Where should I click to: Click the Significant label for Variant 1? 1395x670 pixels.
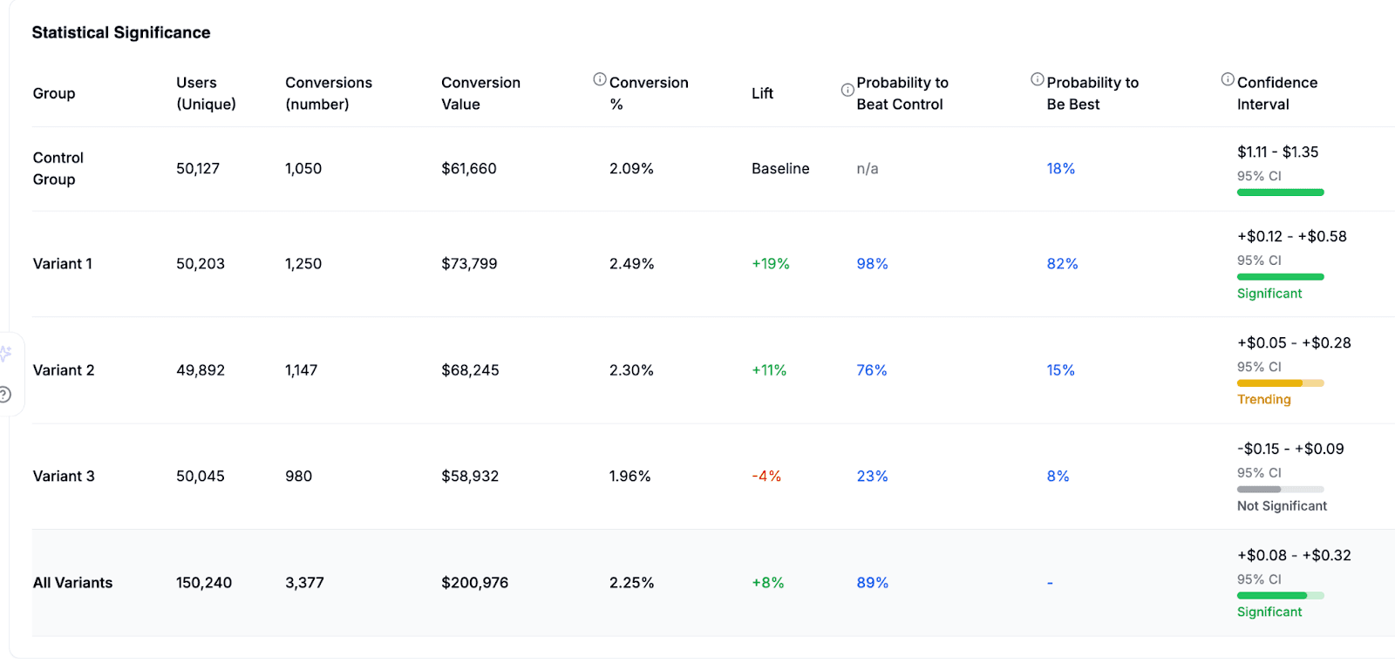click(1269, 294)
